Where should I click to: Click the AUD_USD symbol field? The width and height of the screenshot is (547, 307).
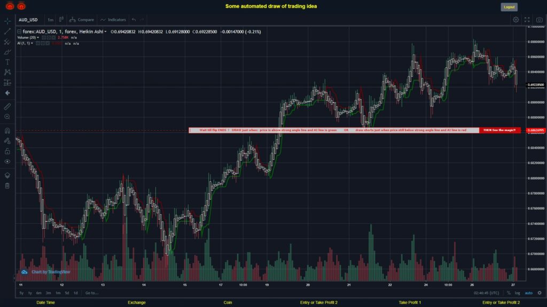(28, 20)
